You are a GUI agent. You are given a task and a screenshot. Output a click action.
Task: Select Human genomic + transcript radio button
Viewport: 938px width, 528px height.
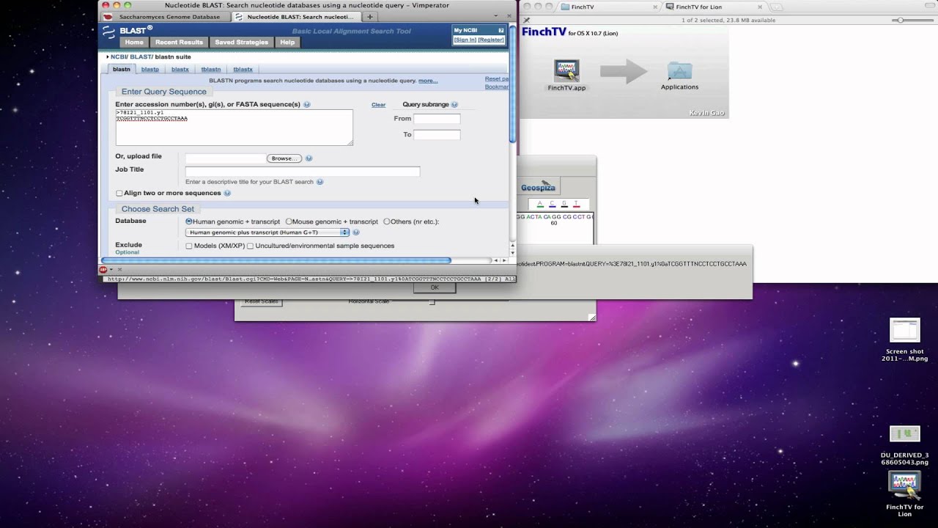pyautogui.click(x=189, y=221)
